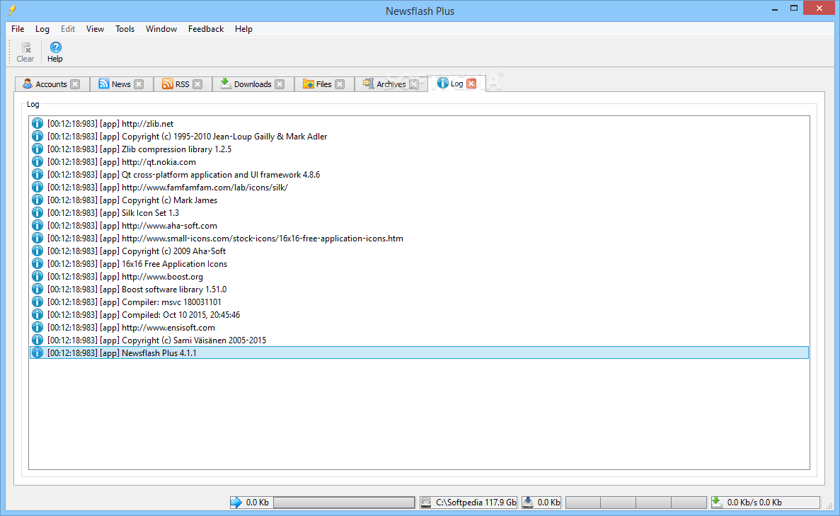Select the Sami Väisänen copyright line
840x516 pixels.
pos(419,340)
